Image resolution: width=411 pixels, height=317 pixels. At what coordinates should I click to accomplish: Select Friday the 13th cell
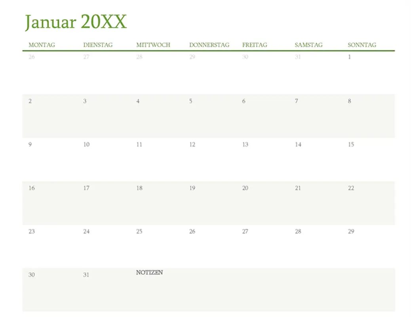click(x=245, y=144)
